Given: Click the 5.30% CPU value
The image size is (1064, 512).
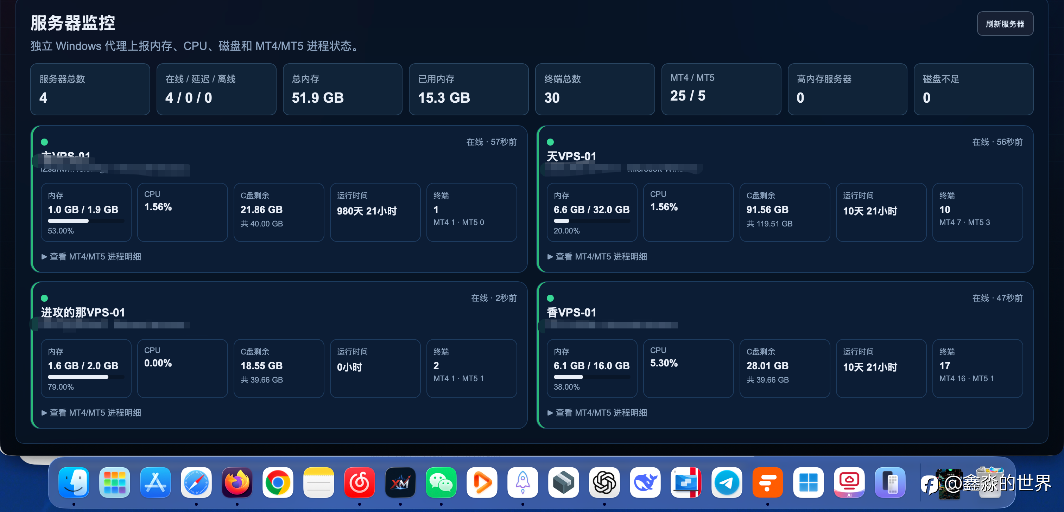Looking at the screenshot, I should point(664,363).
